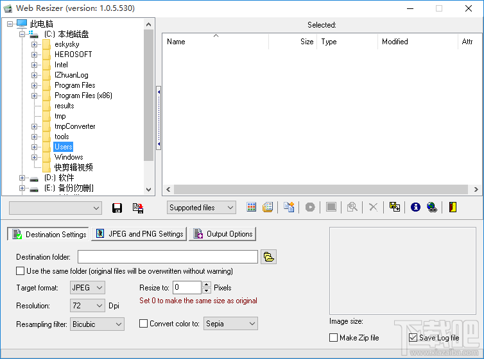
Task: Open the Supported files filter dropdown
Action: 202,208
